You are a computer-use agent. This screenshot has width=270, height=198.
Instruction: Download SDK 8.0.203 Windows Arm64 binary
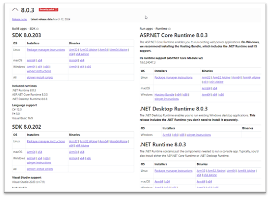pos(73,67)
